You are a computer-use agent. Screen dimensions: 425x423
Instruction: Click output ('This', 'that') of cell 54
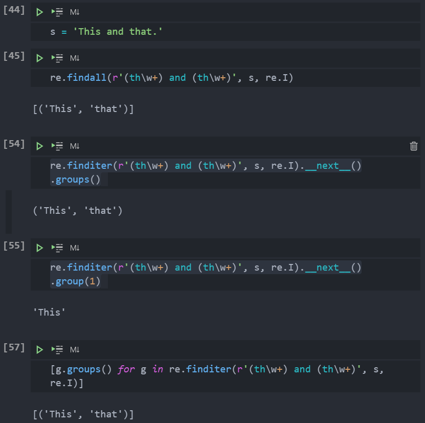[x=78, y=211]
